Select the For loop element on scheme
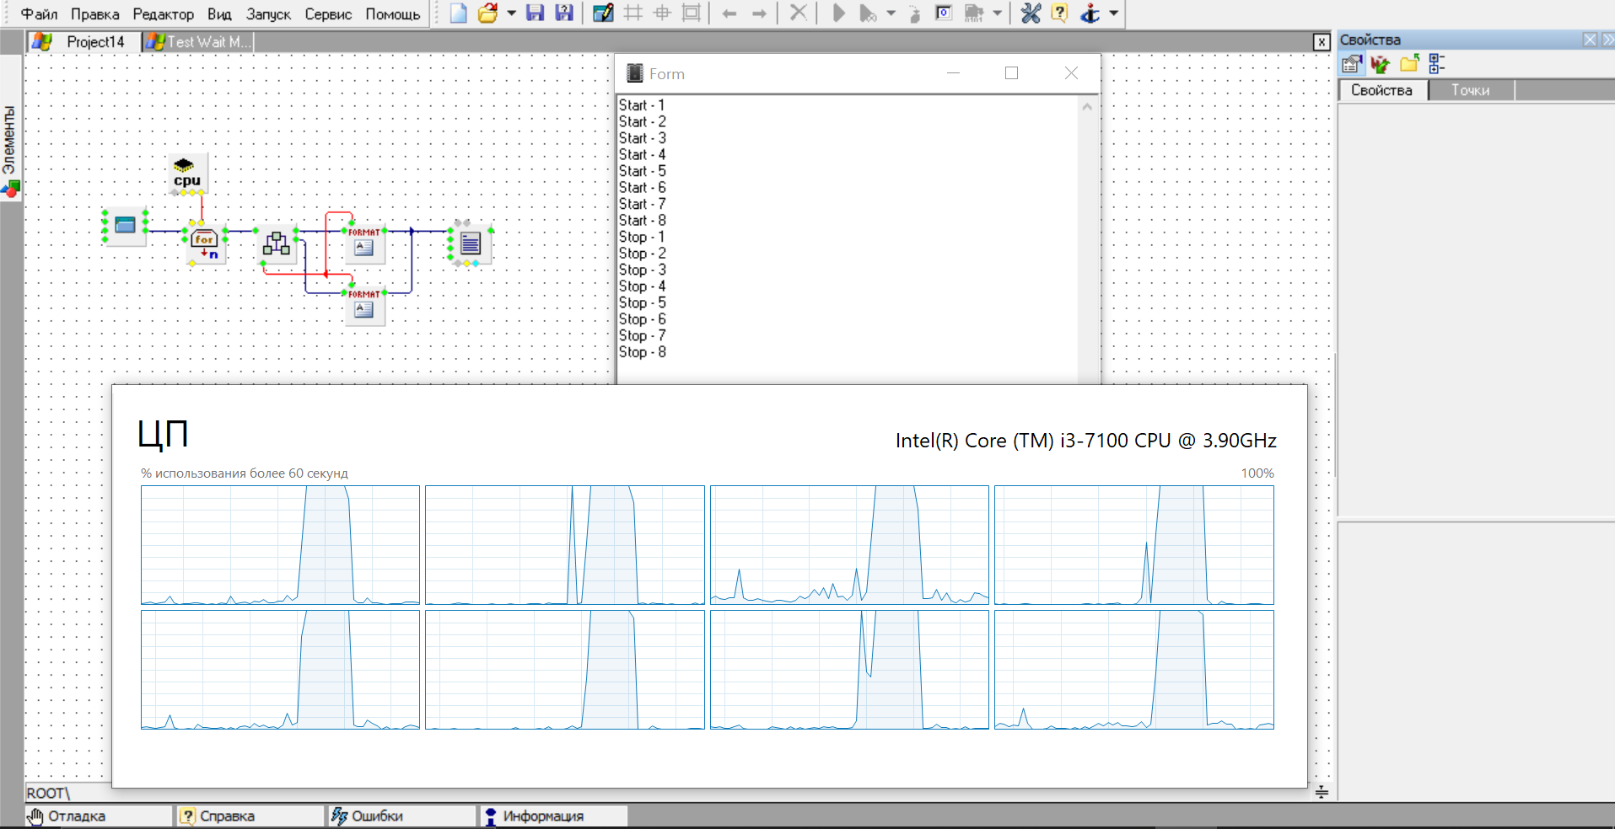This screenshot has height=829, width=1615. click(x=205, y=245)
